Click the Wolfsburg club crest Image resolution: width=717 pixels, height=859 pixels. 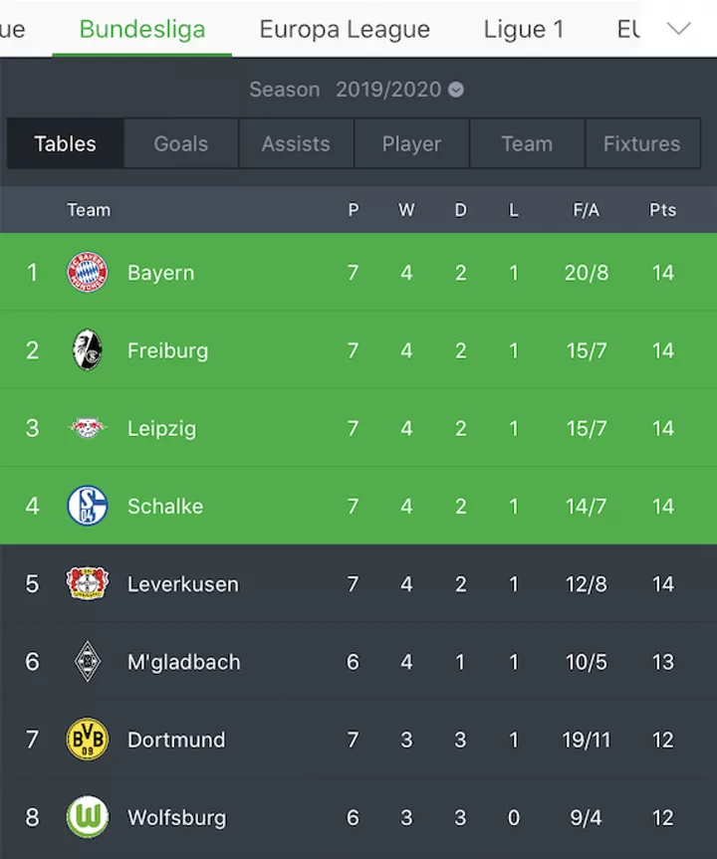pos(89,817)
